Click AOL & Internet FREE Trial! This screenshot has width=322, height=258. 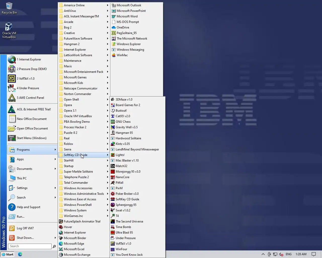pyautogui.click(x=32, y=109)
